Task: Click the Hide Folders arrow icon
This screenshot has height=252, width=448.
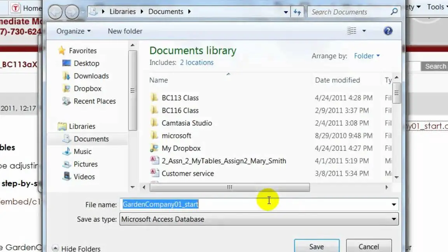Action: (55, 248)
